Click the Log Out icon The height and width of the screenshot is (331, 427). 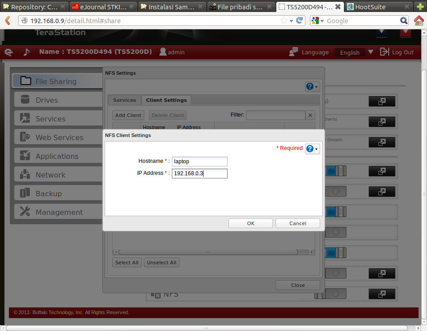385,52
